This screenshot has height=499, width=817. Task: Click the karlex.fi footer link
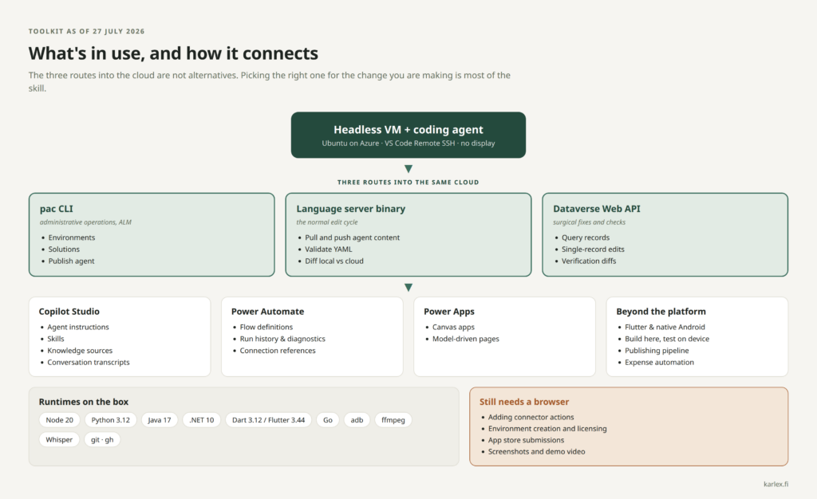tap(776, 484)
